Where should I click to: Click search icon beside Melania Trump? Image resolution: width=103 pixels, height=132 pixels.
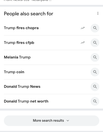point(95,57)
